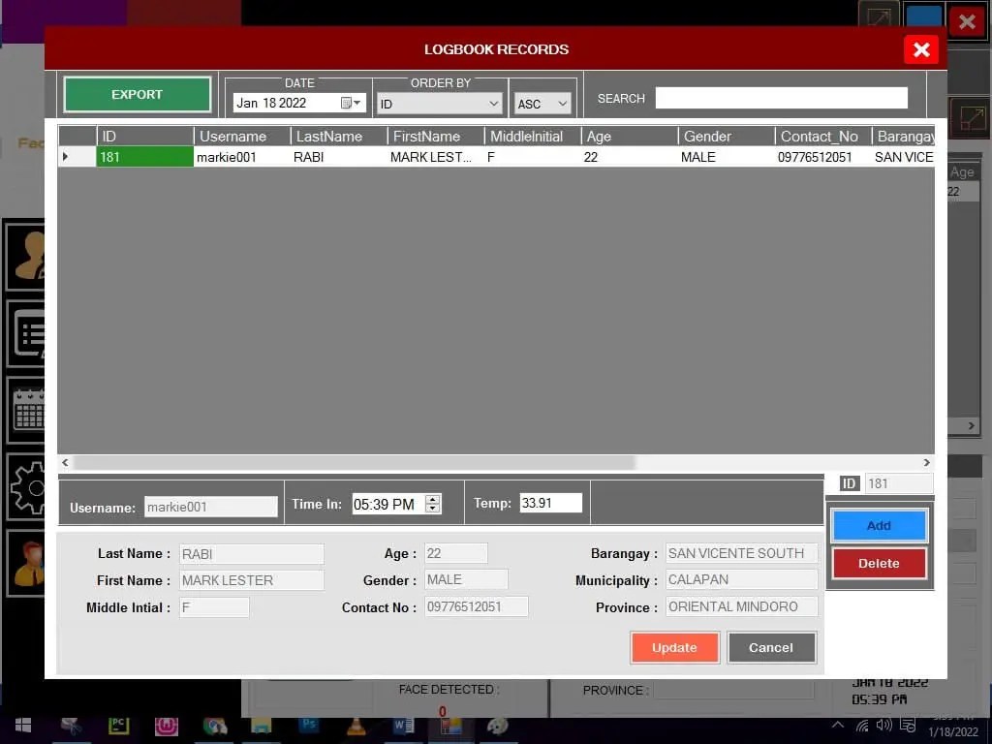Click the taskbar date 1/18/2022
Viewport: 992px width, 744px height.
click(953, 732)
